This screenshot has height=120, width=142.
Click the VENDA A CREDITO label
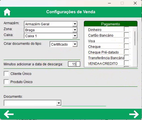coord(103,64)
